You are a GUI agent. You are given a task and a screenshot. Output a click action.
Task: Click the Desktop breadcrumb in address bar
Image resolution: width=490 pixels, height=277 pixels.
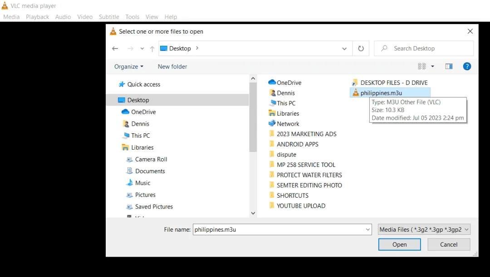pyautogui.click(x=180, y=49)
